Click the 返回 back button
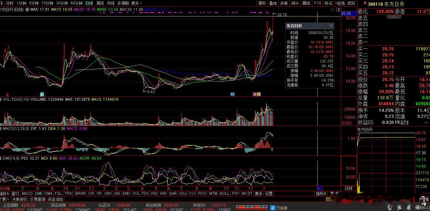The image size is (430, 211). (351, 3)
